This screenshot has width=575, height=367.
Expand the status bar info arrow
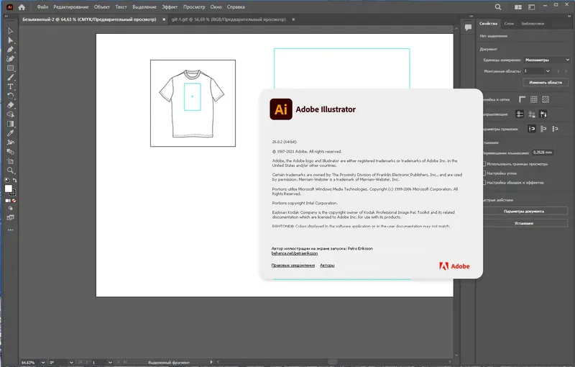tap(211, 362)
